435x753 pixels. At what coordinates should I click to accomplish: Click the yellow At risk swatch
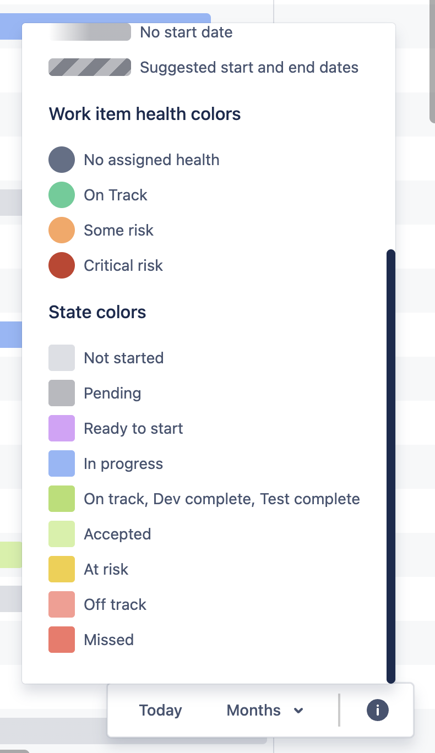pyautogui.click(x=62, y=569)
